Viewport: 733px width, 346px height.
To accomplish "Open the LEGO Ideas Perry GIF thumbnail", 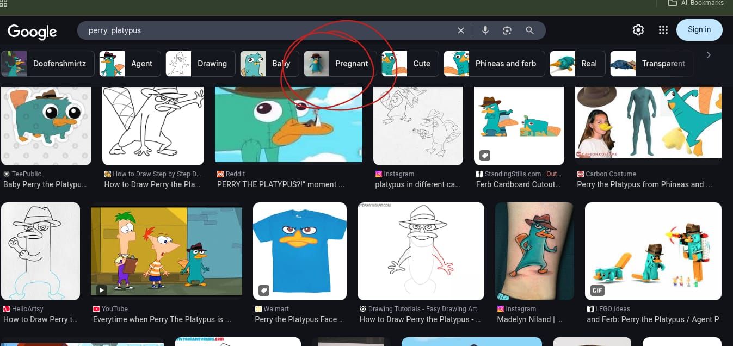I will click(653, 251).
